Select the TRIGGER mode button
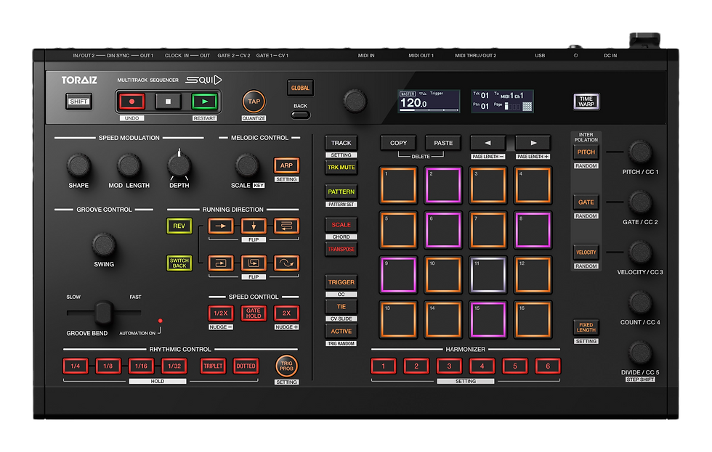 [x=341, y=282]
